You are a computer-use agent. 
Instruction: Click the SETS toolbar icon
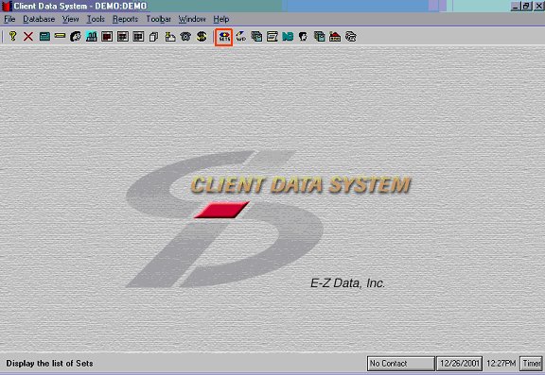224,37
